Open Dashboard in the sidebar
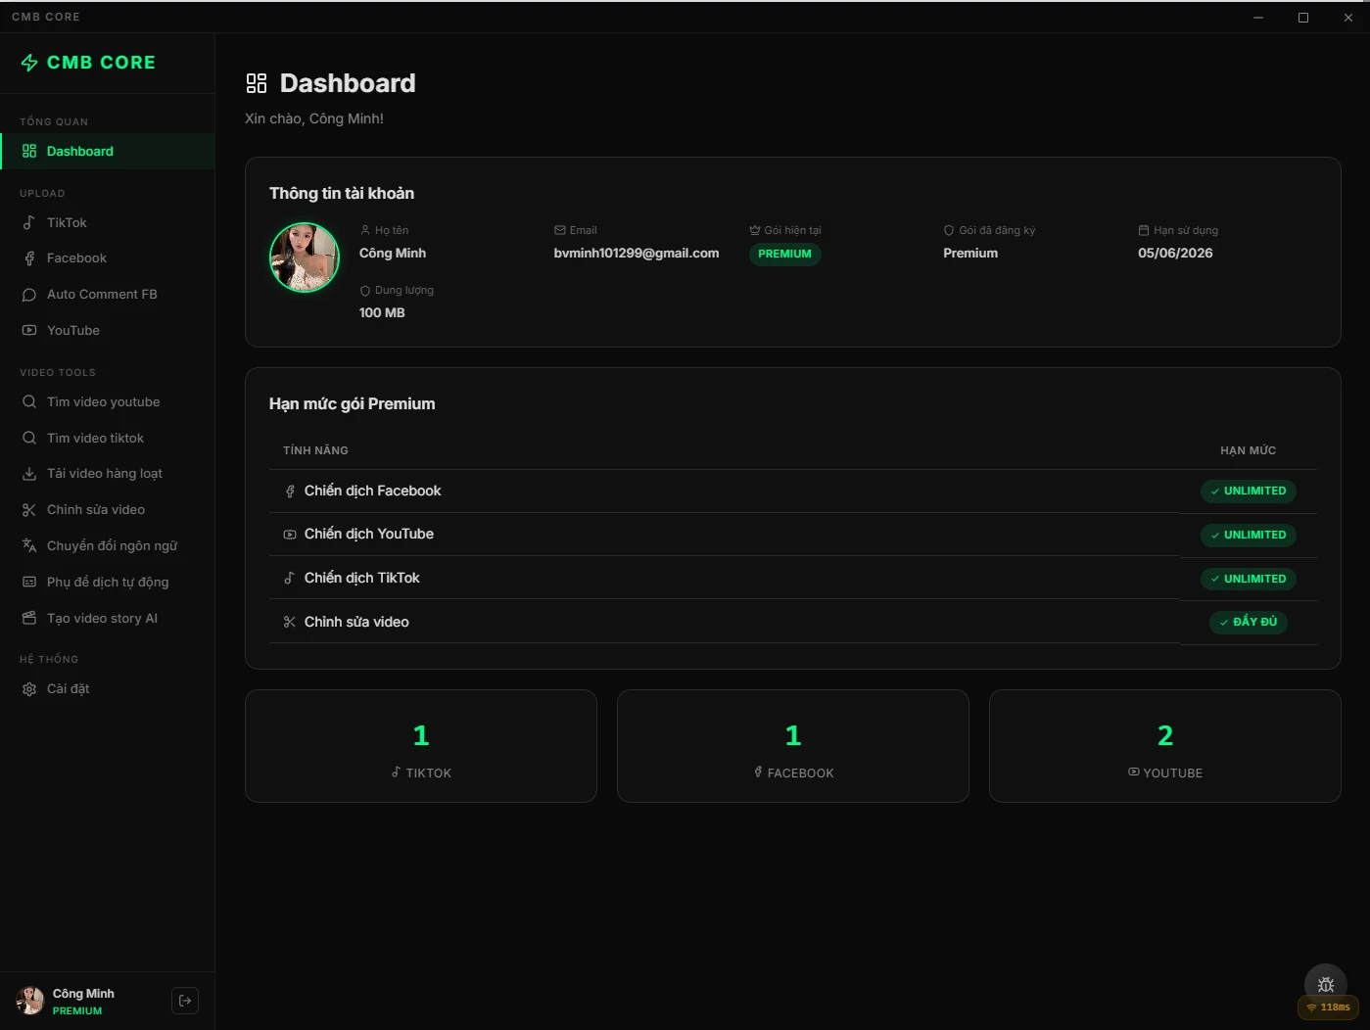 tap(80, 152)
